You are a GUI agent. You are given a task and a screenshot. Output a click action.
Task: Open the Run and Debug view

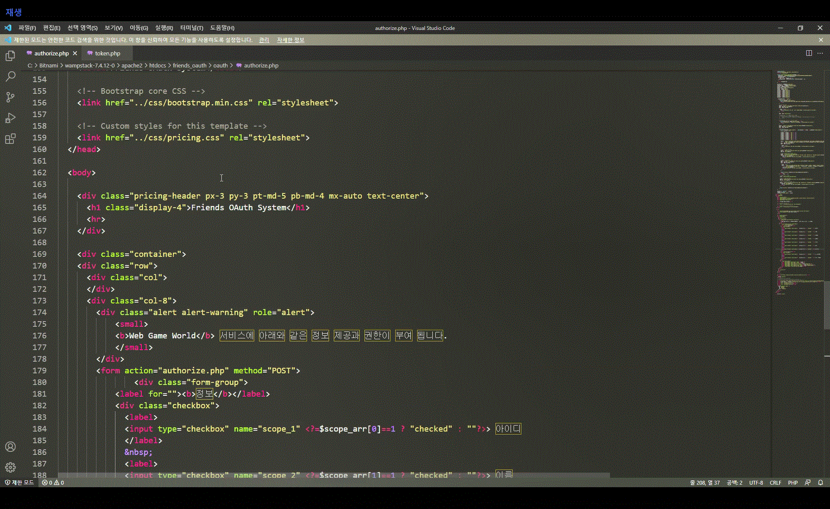coord(10,118)
